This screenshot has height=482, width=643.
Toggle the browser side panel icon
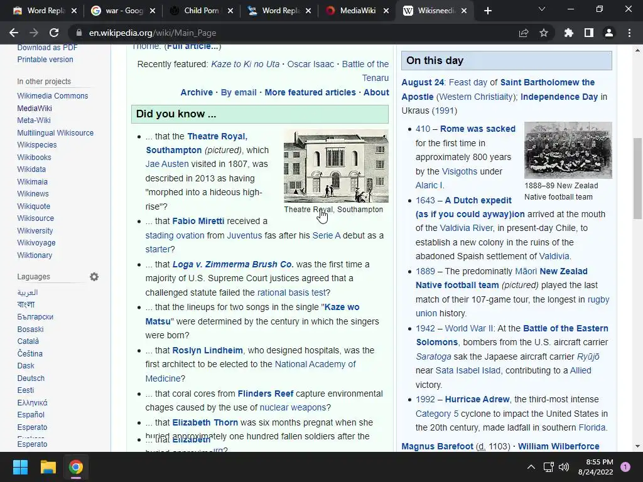(589, 33)
